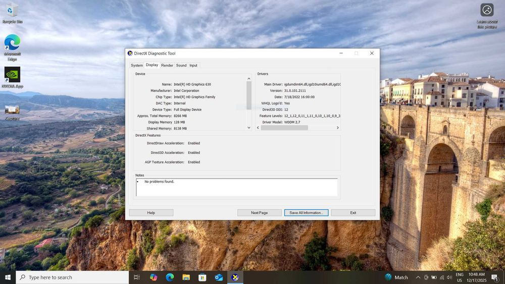The image size is (505, 284).
Task: Click the Notes text box
Action: click(237, 187)
